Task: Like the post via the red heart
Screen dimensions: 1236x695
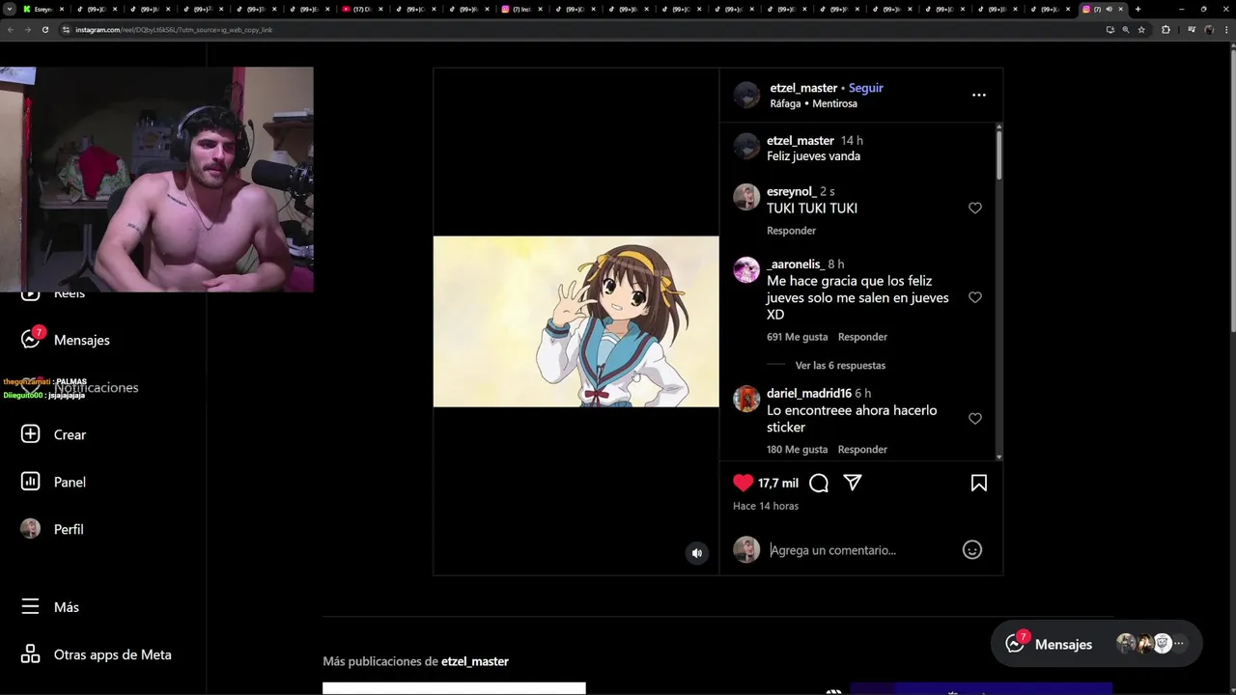Action: (x=743, y=483)
